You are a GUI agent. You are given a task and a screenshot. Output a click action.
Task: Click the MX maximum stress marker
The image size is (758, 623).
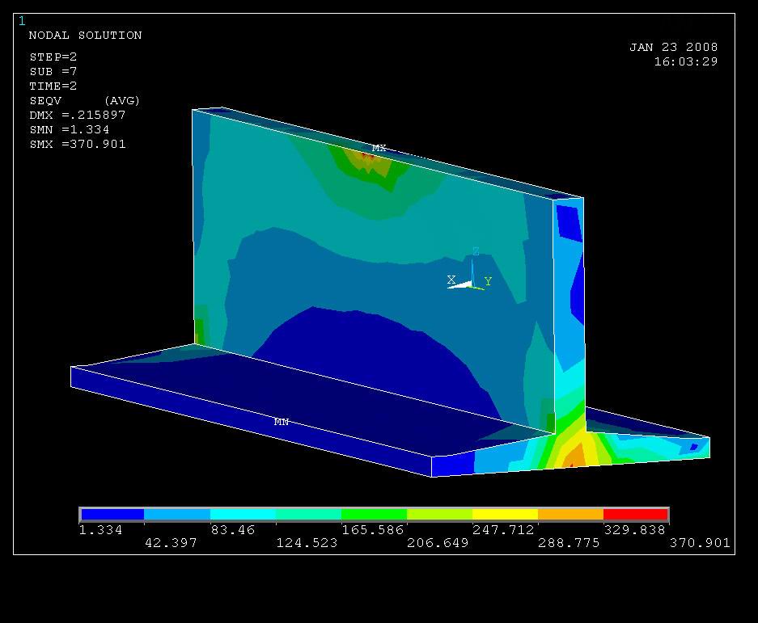[379, 148]
